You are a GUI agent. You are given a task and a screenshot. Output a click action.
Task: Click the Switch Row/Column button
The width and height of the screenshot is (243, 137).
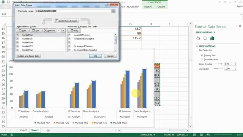point(66,21)
